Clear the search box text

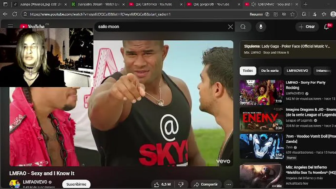click(230, 27)
